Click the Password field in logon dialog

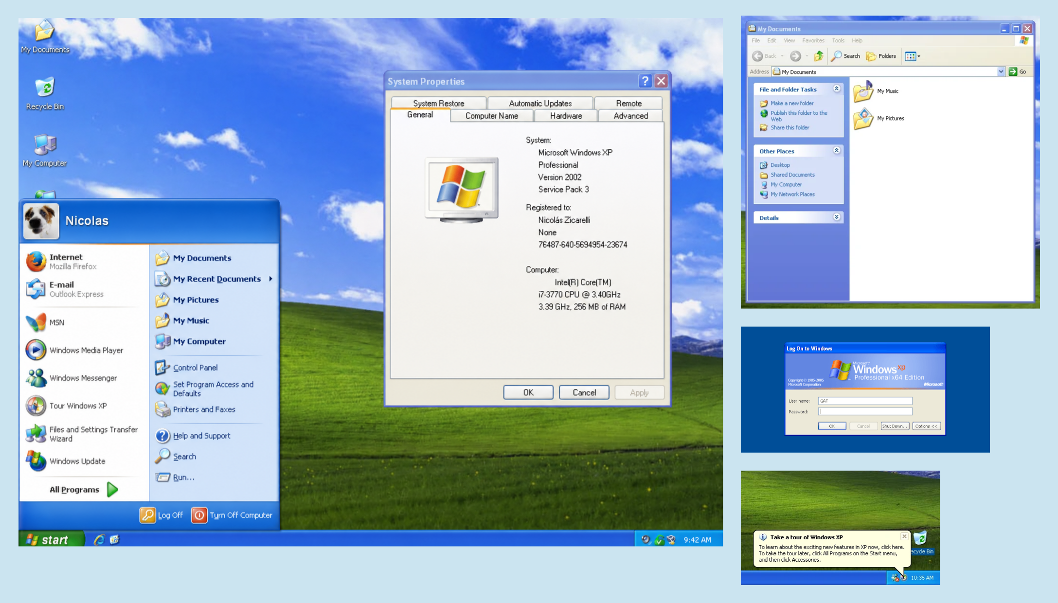tap(865, 411)
